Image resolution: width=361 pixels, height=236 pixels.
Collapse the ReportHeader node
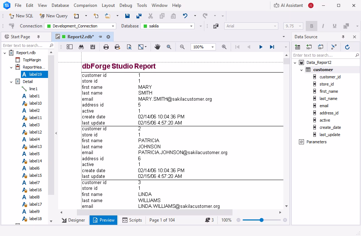(x=11, y=67)
